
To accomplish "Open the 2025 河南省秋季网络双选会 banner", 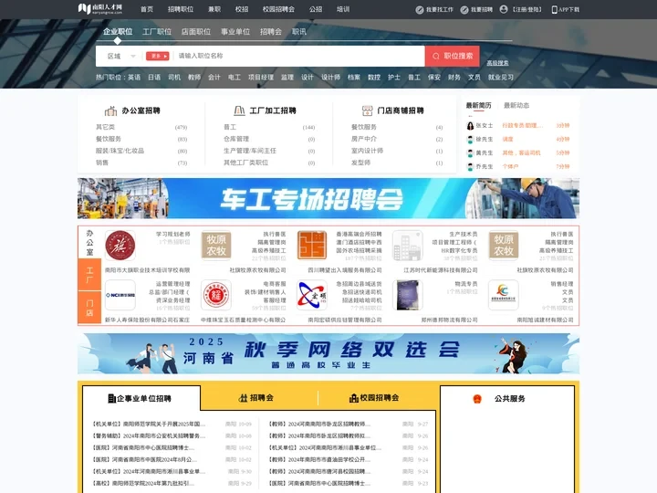I will (x=328, y=353).
